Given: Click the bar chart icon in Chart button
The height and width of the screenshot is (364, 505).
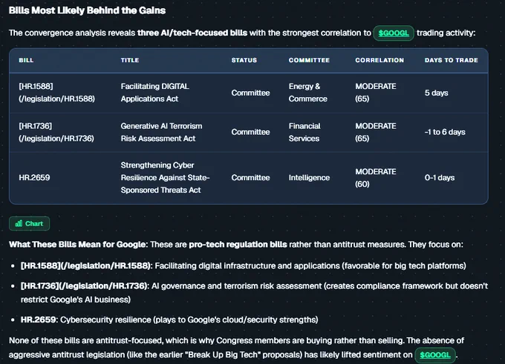Looking at the screenshot, I should (19, 223).
